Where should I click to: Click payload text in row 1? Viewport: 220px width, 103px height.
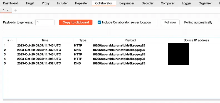click(119, 45)
